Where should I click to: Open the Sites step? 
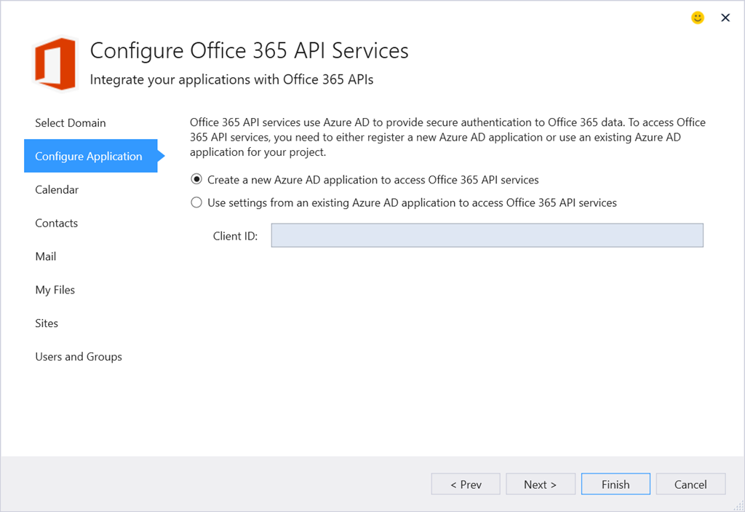pos(47,323)
